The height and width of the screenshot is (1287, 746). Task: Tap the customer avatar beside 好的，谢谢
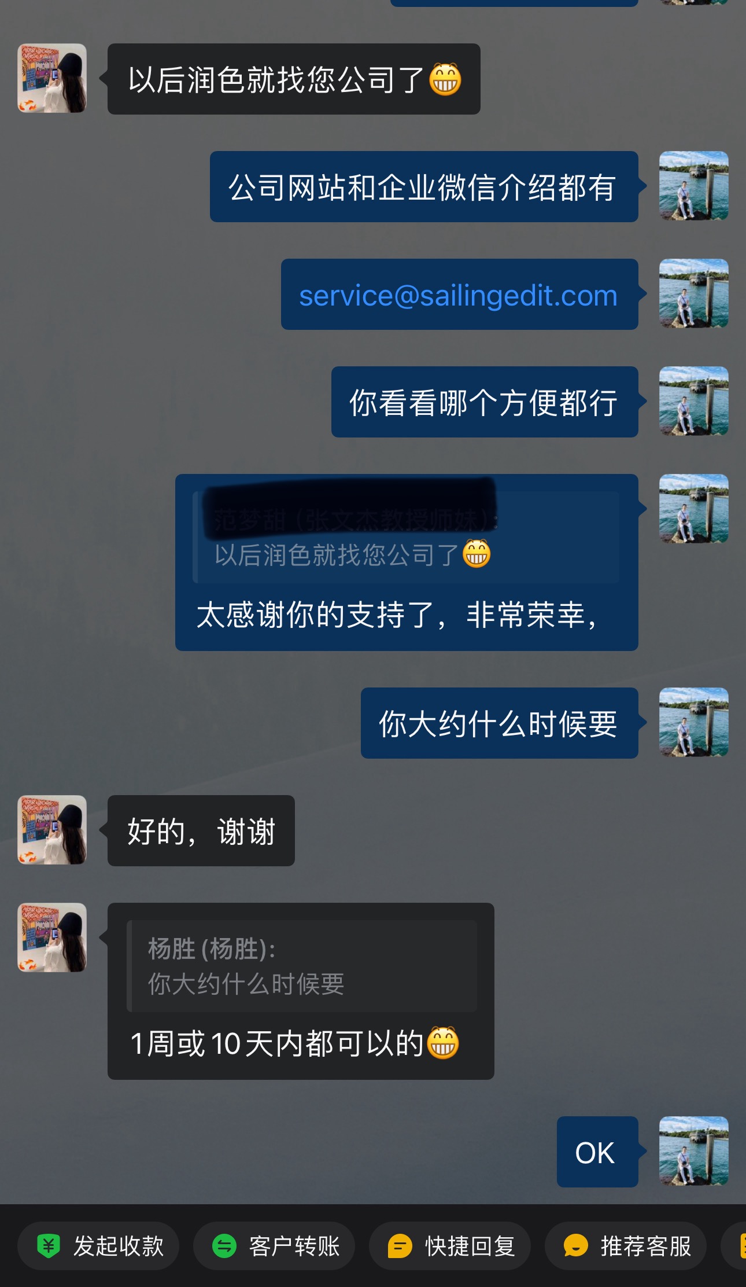52,830
